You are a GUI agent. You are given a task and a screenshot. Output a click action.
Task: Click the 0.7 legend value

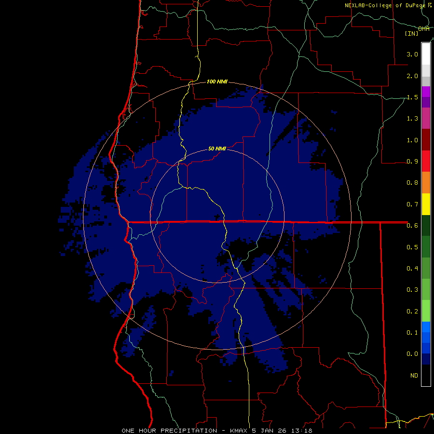(412, 204)
